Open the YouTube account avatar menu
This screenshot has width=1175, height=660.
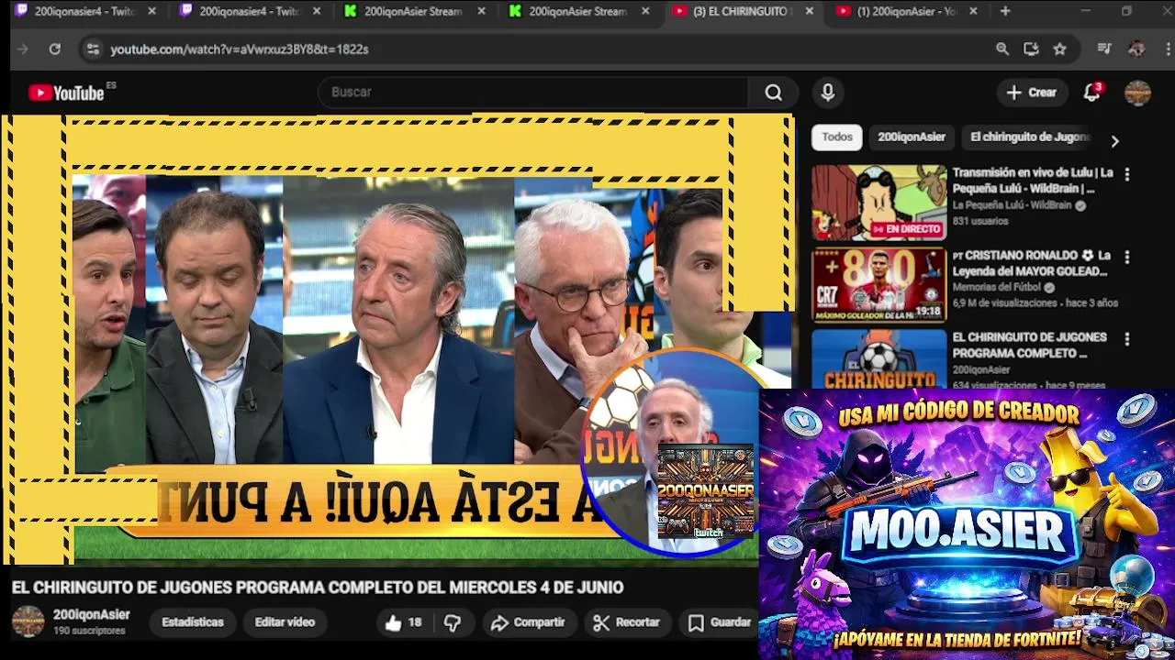(x=1137, y=93)
